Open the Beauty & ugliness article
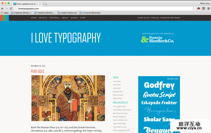The height and width of the screenshot is (133, 211). pos(119,116)
